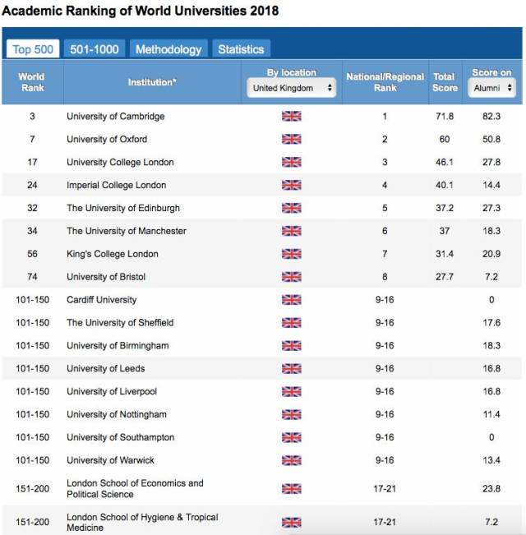The image size is (526, 535).
Task: Open University of Birmingham link
Action: tap(118, 346)
